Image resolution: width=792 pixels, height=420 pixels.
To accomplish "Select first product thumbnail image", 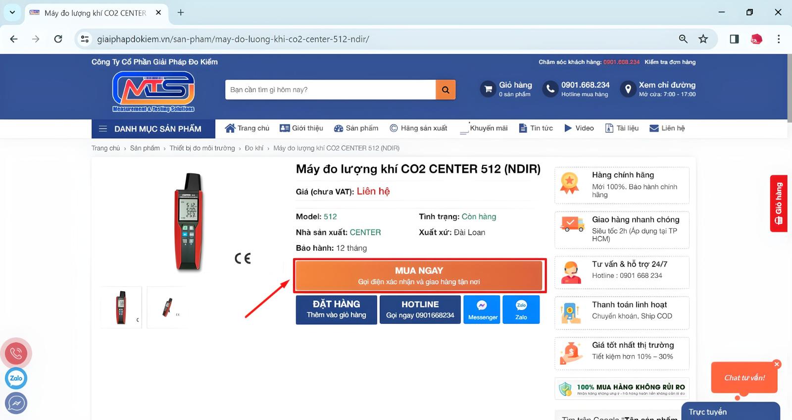I will click(x=121, y=307).
